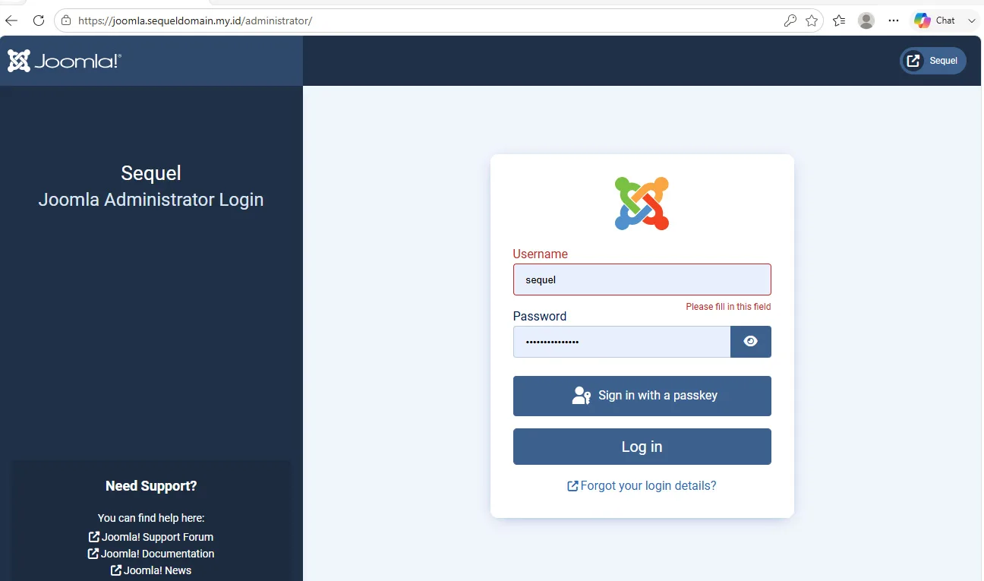Image resolution: width=984 pixels, height=581 pixels.
Task: Reload the Joomla administrator page
Action: click(39, 21)
